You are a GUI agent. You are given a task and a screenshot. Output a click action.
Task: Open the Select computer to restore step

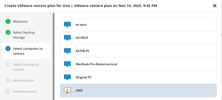click(27, 51)
